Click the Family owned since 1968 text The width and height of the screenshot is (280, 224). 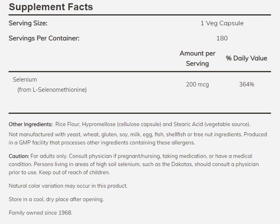40,213
